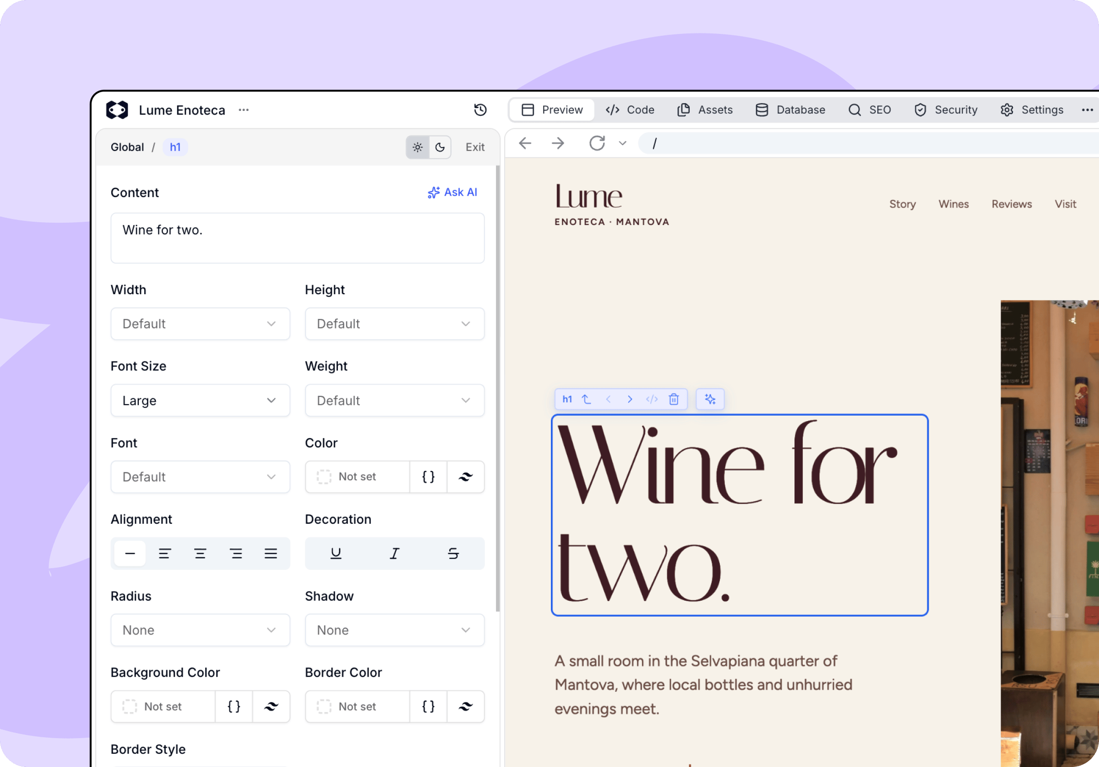This screenshot has width=1099, height=767.
Task: Open the Visit nav link in preview
Action: click(x=1065, y=204)
